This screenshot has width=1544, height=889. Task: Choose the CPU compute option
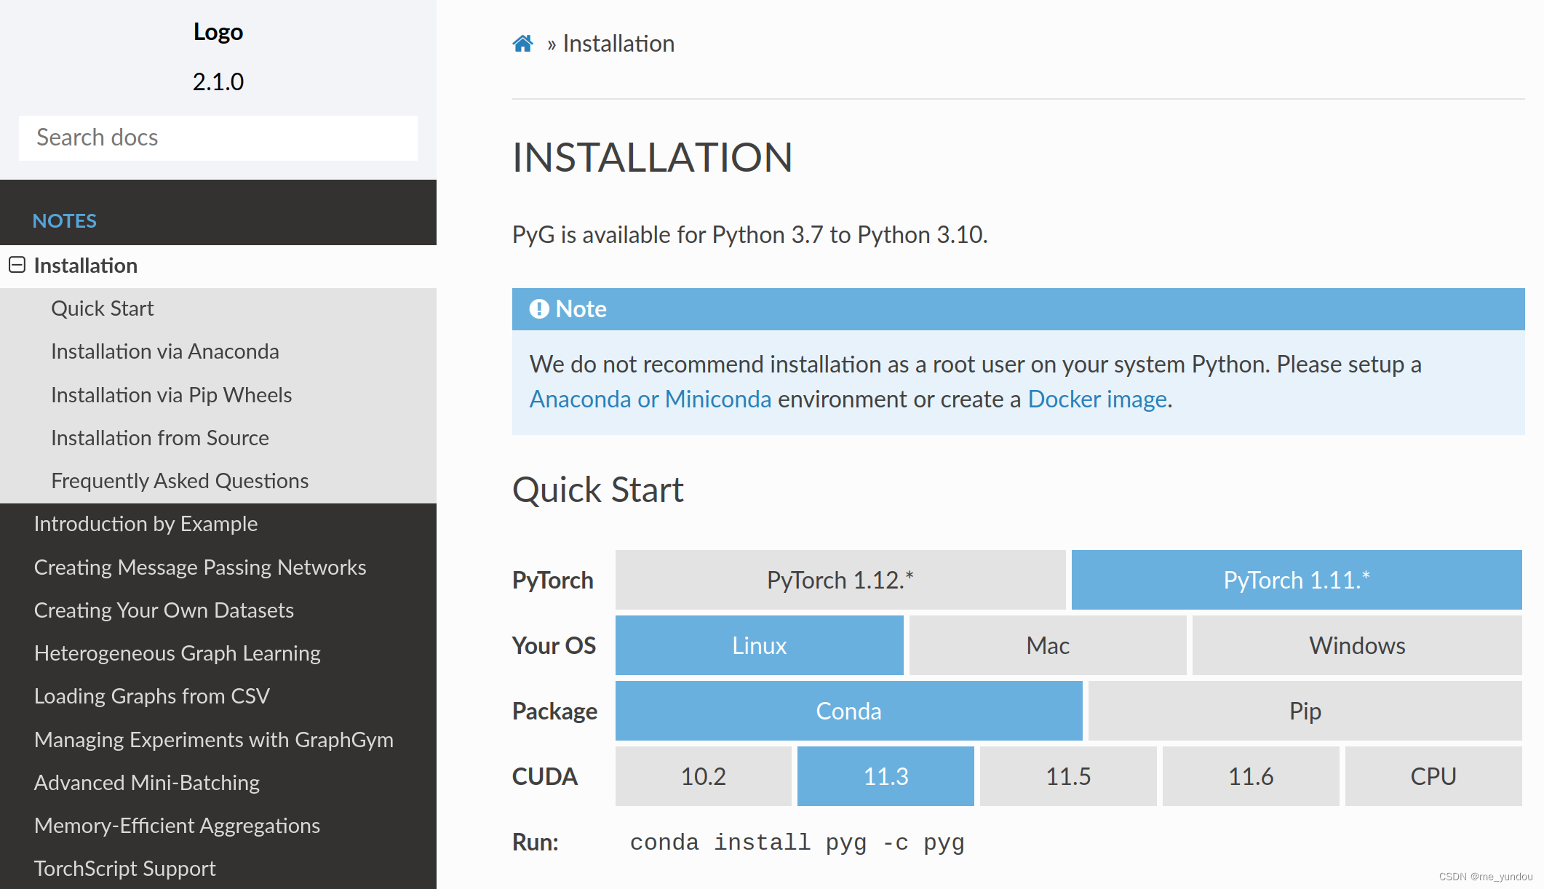(x=1433, y=776)
